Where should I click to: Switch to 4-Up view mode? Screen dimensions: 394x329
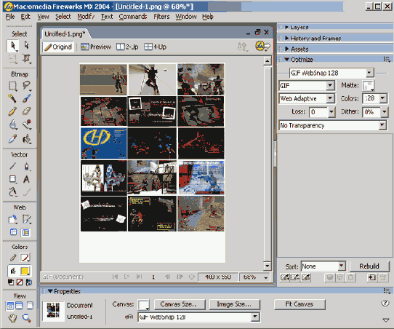[x=156, y=47]
